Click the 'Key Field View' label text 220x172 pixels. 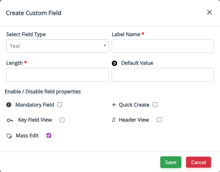click(x=35, y=120)
